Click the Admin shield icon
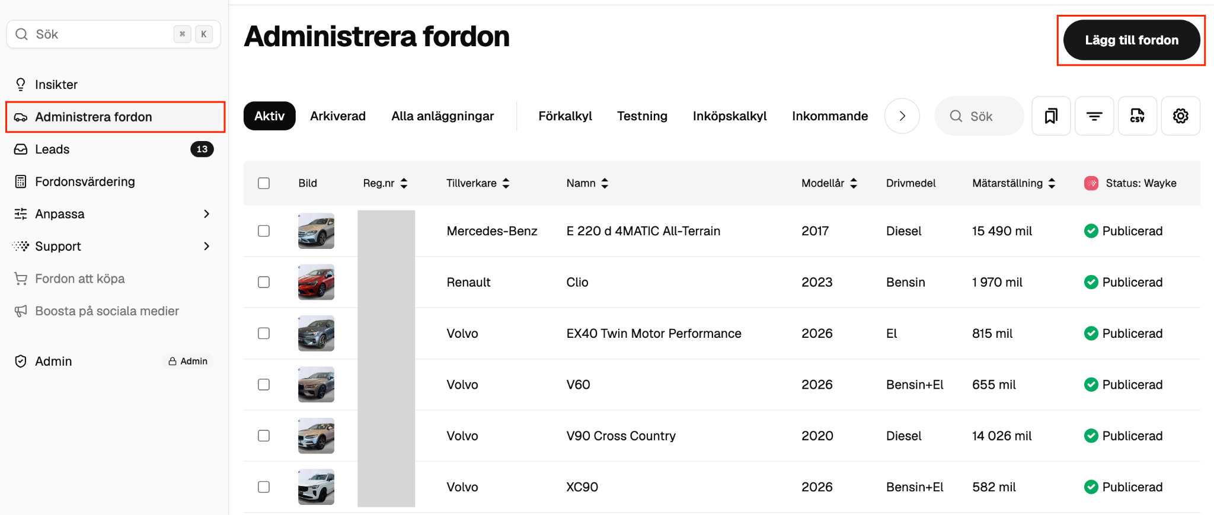The width and height of the screenshot is (1214, 515). [x=21, y=362]
